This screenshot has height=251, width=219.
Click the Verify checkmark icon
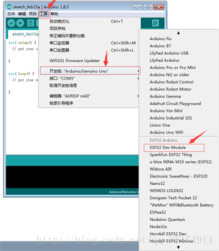(x=11, y=23)
